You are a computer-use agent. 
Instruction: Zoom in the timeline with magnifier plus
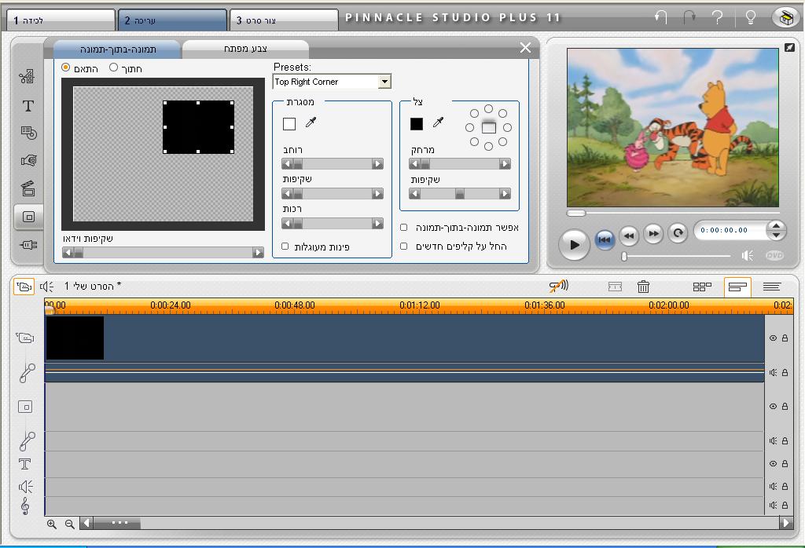tap(52, 524)
